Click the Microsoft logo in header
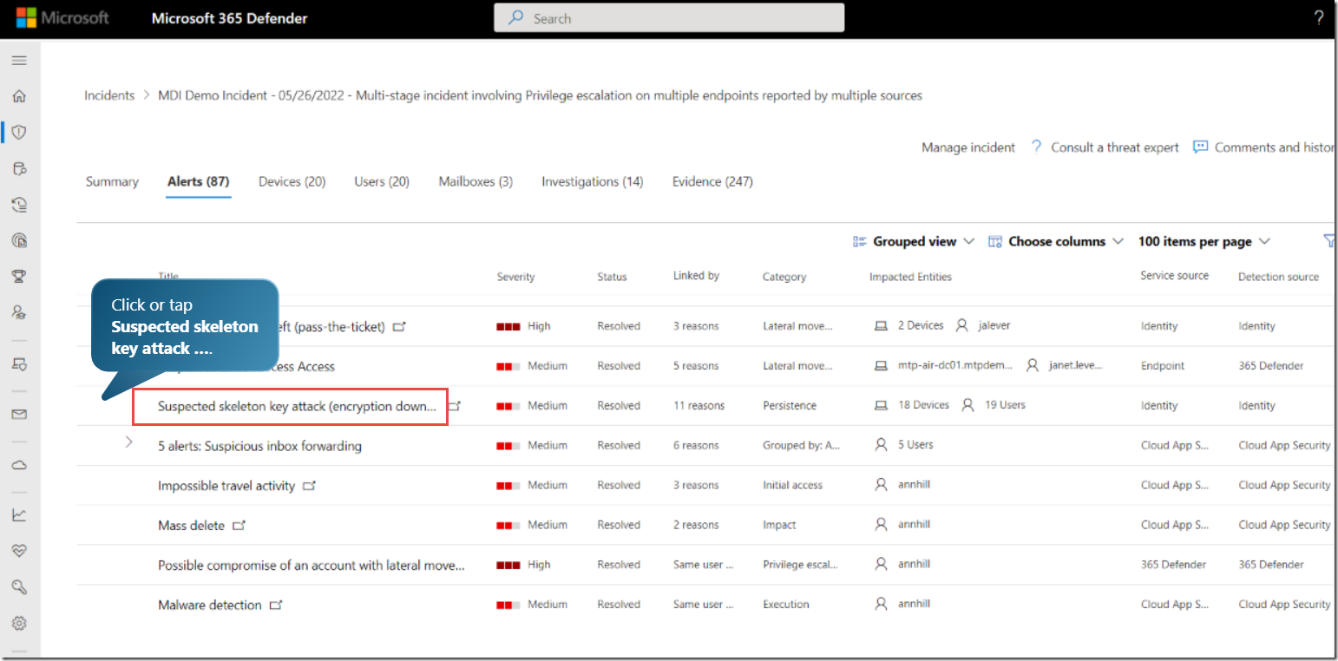Viewport: 1338px width, 661px height. 62,18
